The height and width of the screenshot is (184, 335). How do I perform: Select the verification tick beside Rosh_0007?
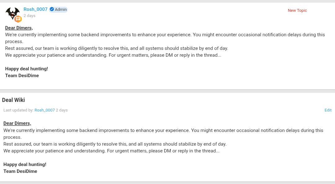(52, 9)
